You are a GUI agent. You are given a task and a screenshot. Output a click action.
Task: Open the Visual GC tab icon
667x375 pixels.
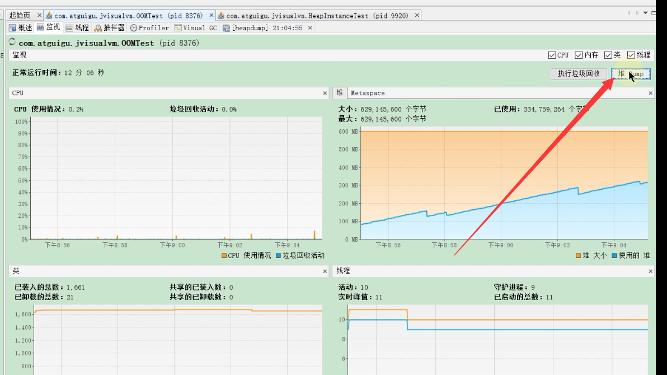(178, 28)
